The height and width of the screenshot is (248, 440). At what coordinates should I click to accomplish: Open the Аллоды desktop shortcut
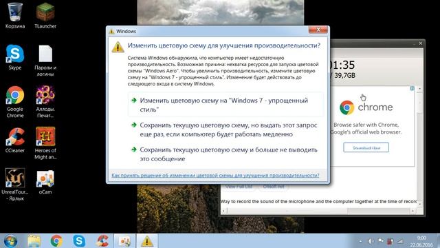click(x=45, y=102)
